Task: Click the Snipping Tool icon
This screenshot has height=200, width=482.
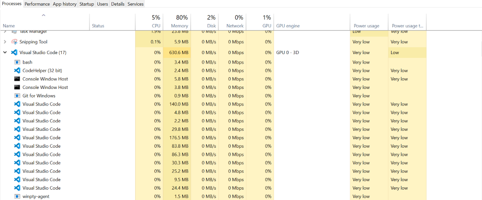Action: [14, 42]
